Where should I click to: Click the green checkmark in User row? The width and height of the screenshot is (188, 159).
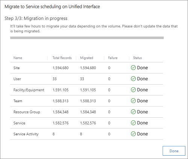click(x=133, y=79)
